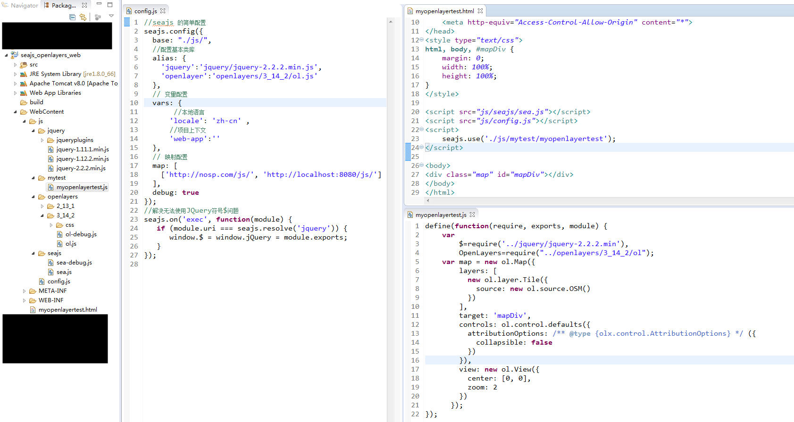Click the JRE System Library icon
The height and width of the screenshot is (422, 794).
click(24, 74)
